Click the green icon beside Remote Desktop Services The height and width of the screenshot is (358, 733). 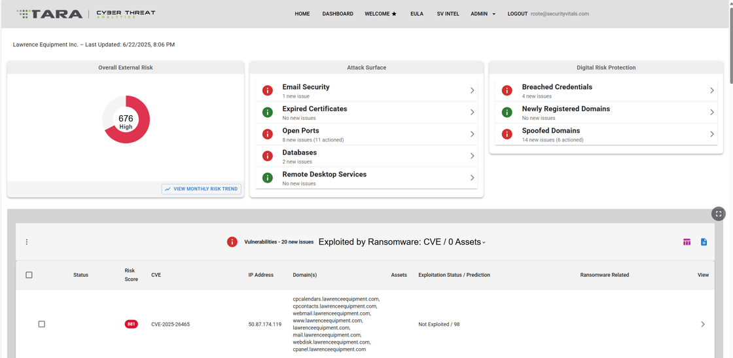click(x=268, y=177)
